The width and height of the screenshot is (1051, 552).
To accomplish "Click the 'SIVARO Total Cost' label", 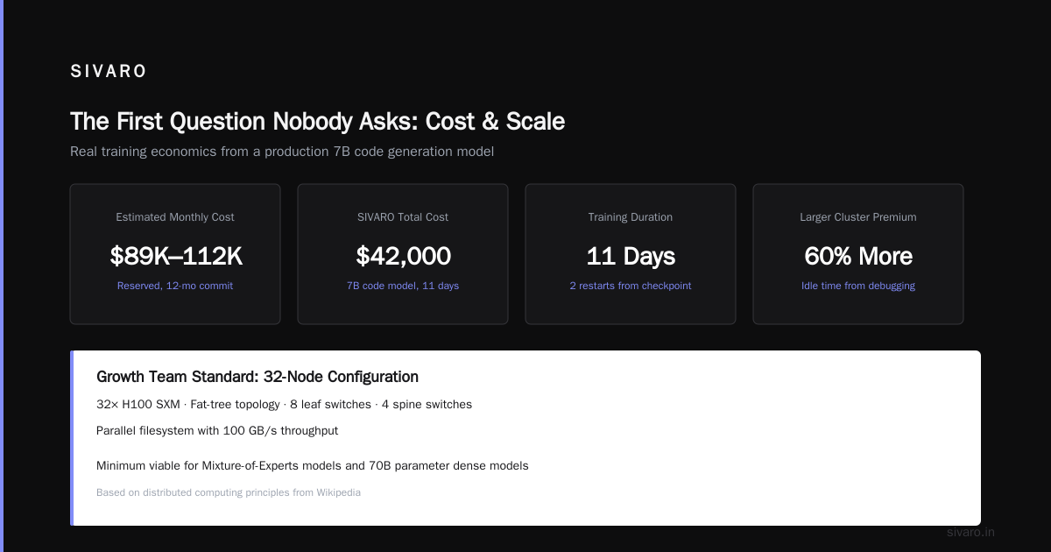I will (403, 217).
